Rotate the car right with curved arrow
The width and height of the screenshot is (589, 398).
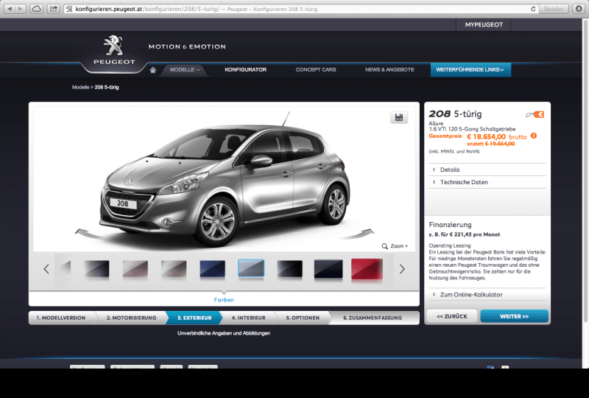[x=359, y=234]
